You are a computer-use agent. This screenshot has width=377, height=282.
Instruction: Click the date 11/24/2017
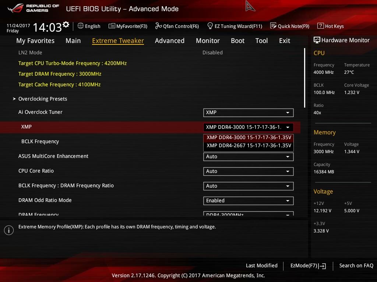[x=18, y=26]
